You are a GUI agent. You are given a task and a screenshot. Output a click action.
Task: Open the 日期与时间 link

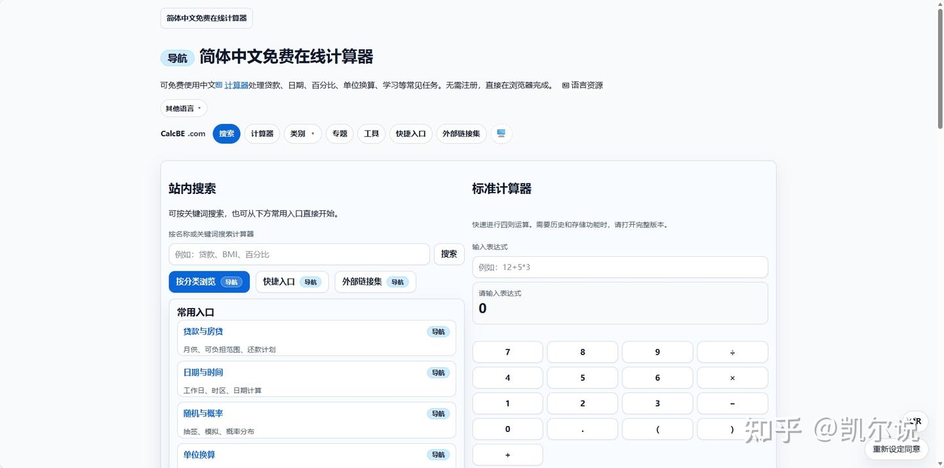203,372
